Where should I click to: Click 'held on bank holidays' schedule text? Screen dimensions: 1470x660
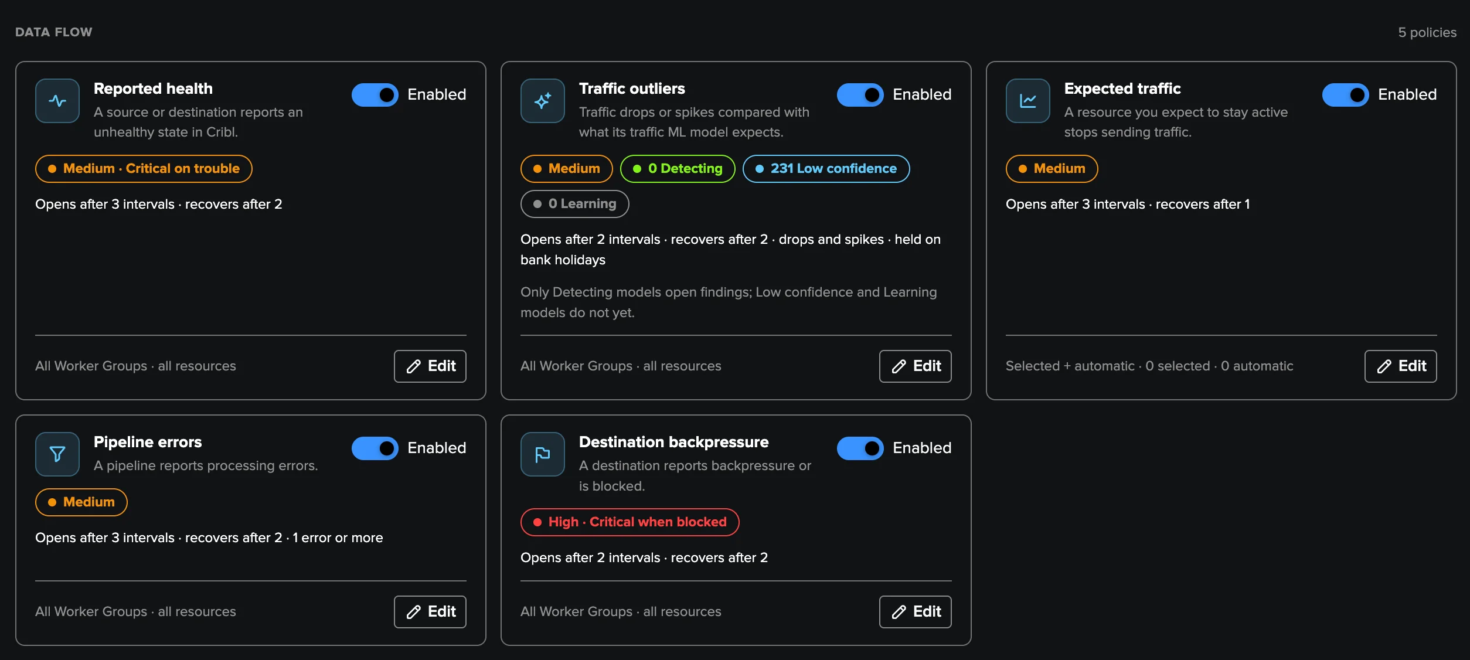point(730,250)
